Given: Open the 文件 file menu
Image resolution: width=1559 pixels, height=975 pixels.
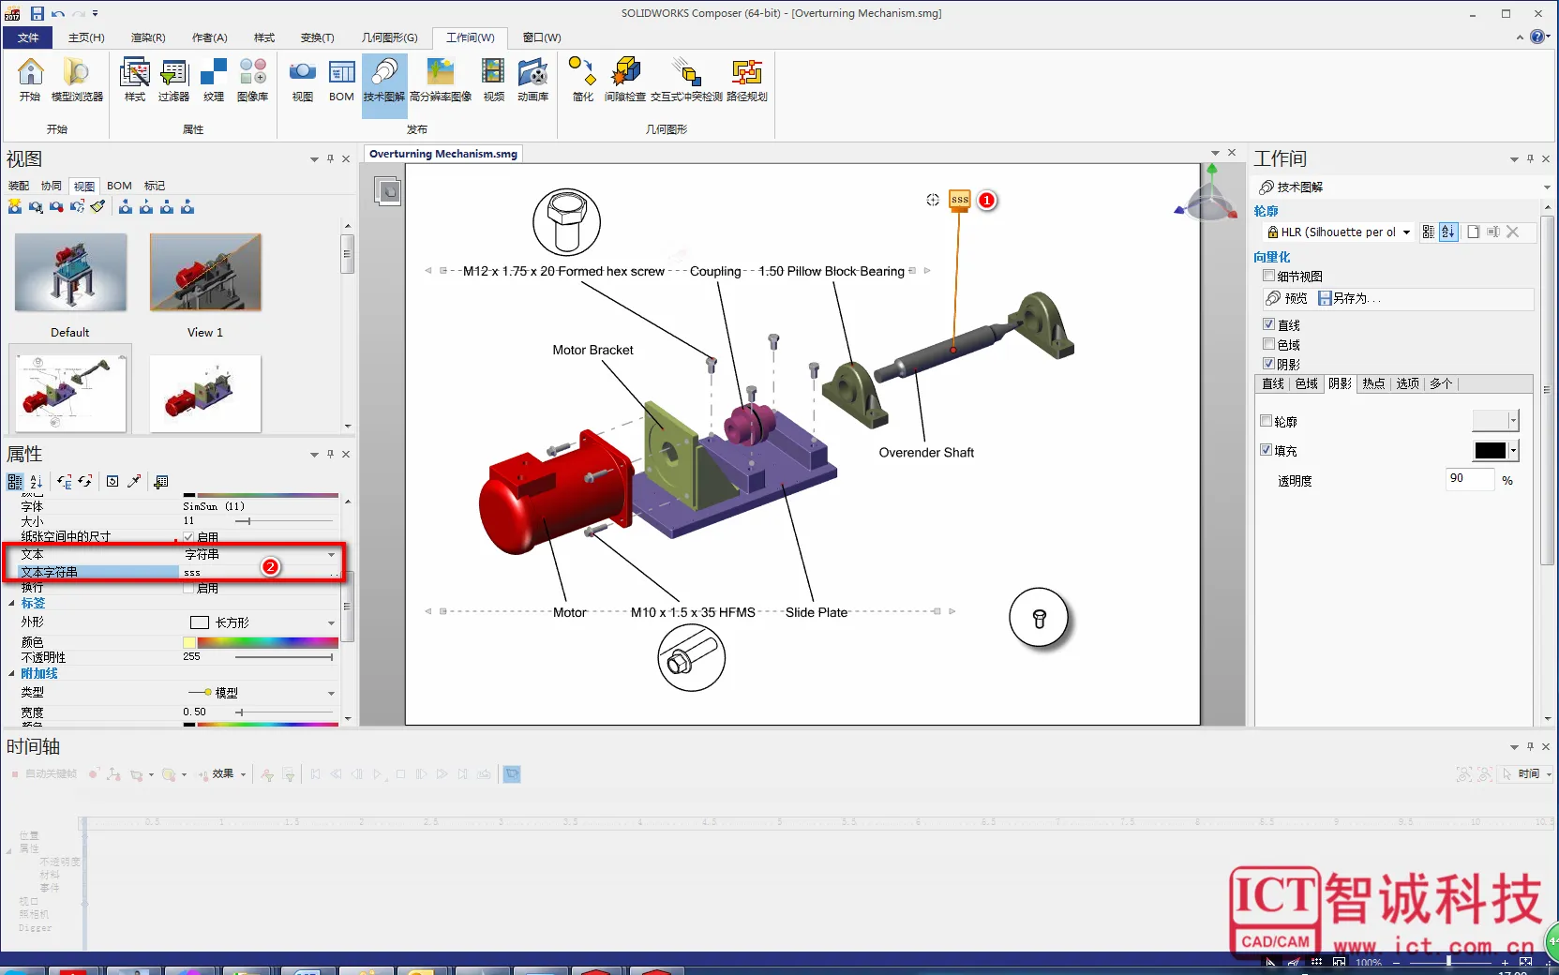Looking at the screenshot, I should (x=28, y=37).
